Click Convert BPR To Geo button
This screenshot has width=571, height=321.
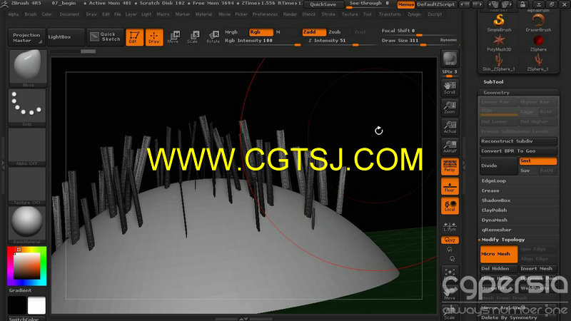pyautogui.click(x=518, y=151)
